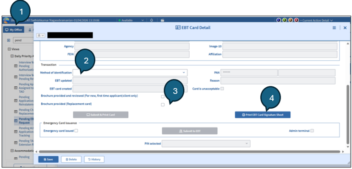Click the application logo in the title bar
Image resolution: width=352 pixels, height=169 pixels.
[6, 21]
